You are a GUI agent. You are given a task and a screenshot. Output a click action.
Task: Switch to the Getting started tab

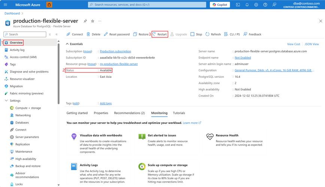77,113
